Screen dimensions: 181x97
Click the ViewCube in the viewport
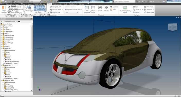coord(173,27)
